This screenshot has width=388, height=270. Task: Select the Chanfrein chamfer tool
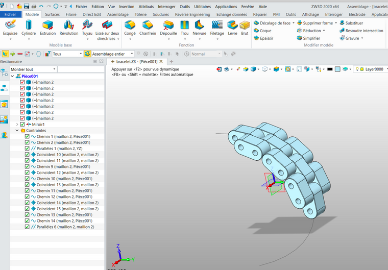pos(148,27)
